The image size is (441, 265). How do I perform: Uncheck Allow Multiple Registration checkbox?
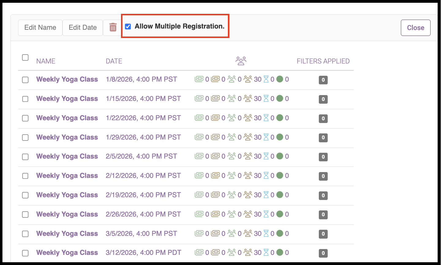128,26
